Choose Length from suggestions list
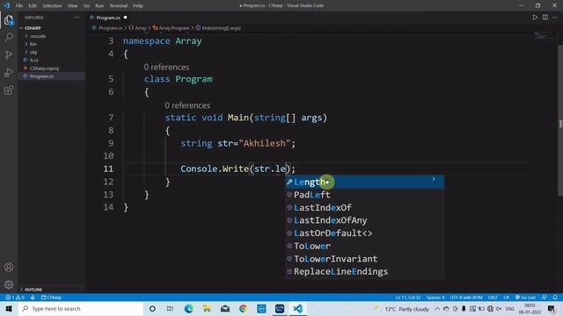Viewport: 563px width, 316px height. point(364,182)
